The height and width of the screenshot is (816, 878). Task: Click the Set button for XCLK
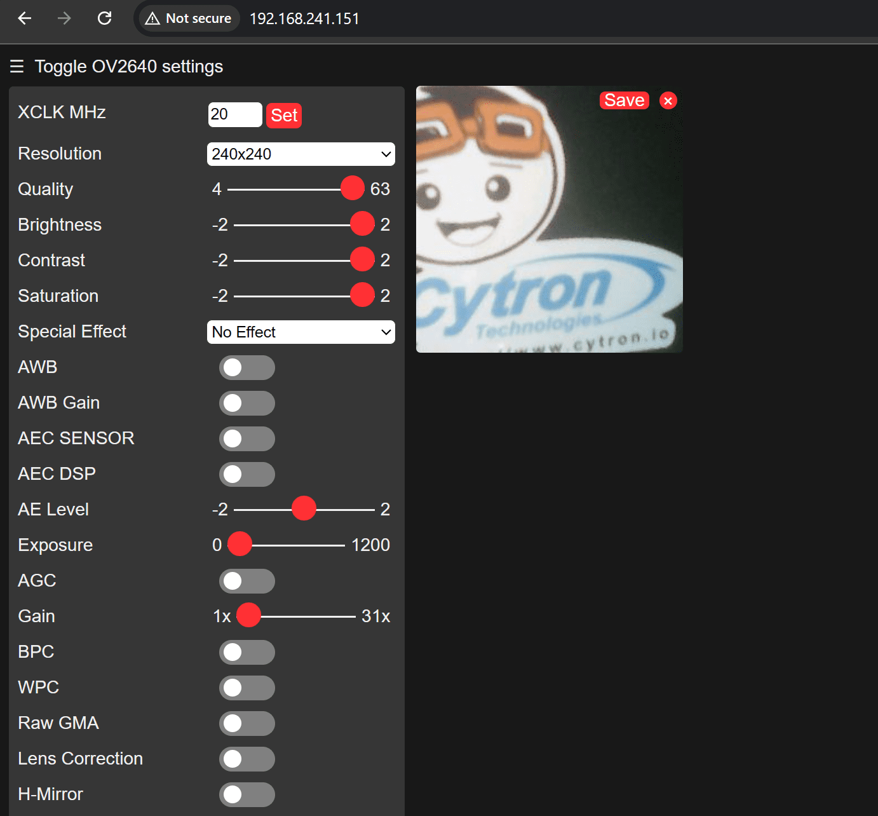click(284, 116)
